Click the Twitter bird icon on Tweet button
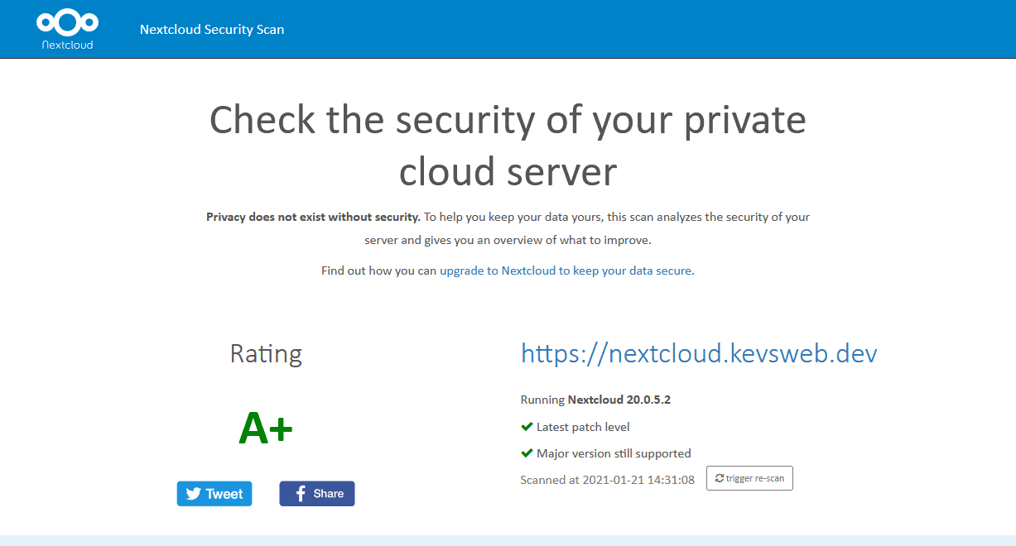This screenshot has height=546, width=1016. [192, 493]
